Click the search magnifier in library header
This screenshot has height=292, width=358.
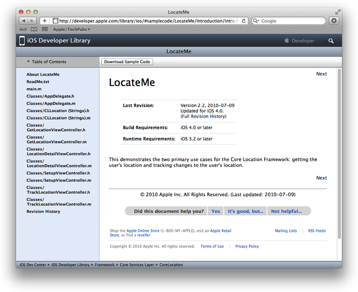331,40
